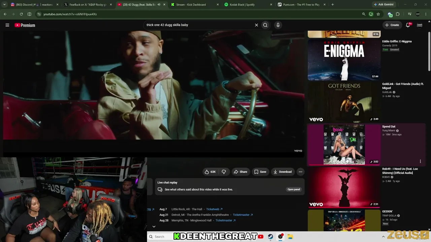Open the Eddie Griffin E-Niggma thumbnail
The image size is (431, 242).
pyautogui.click(x=344, y=60)
